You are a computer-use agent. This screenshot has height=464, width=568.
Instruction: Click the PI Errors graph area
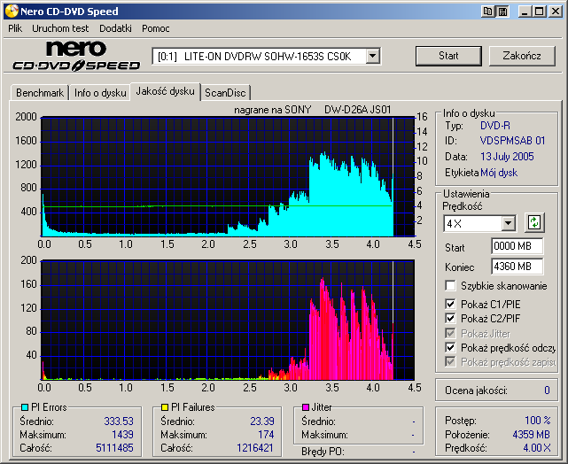click(228, 176)
